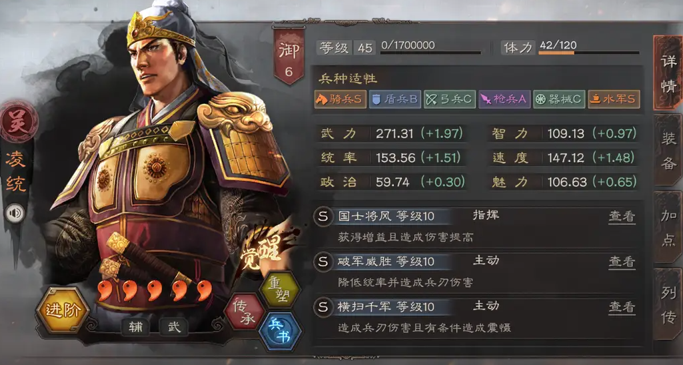Open the 进阶 advancement hexagon icon
683x365 pixels.
pos(63,310)
